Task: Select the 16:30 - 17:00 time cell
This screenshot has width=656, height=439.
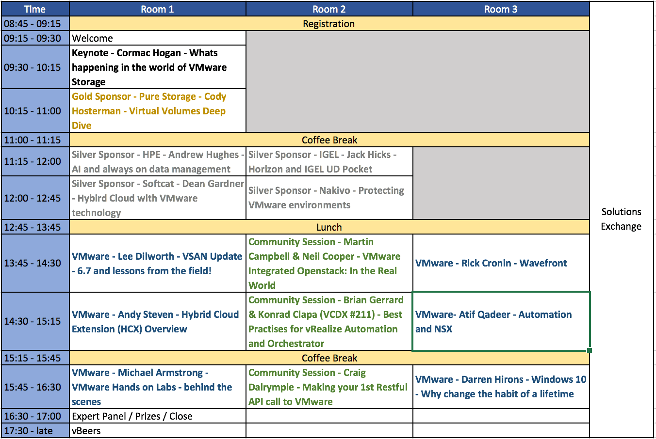Action: click(x=35, y=416)
